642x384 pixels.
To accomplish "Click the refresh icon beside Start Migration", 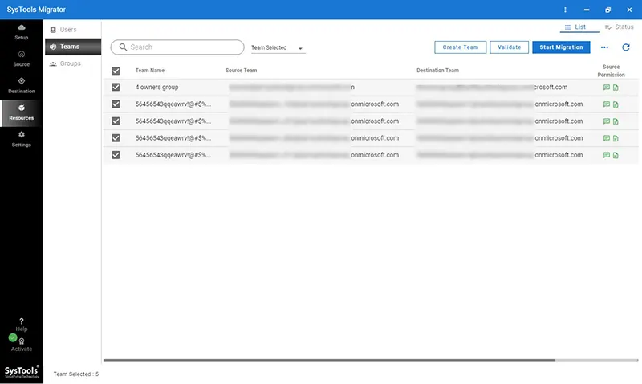I will pos(626,47).
